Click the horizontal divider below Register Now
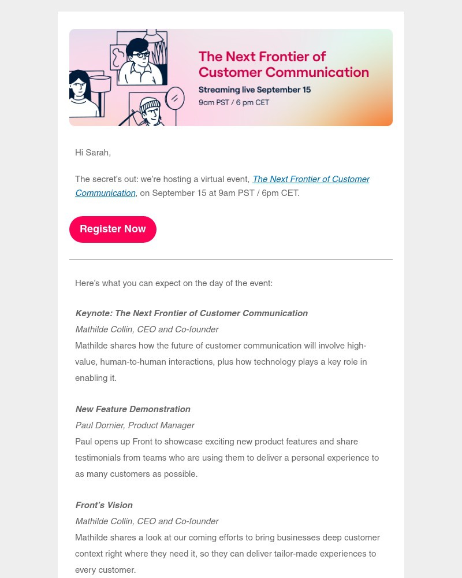This screenshot has width=462, height=578. 231,260
